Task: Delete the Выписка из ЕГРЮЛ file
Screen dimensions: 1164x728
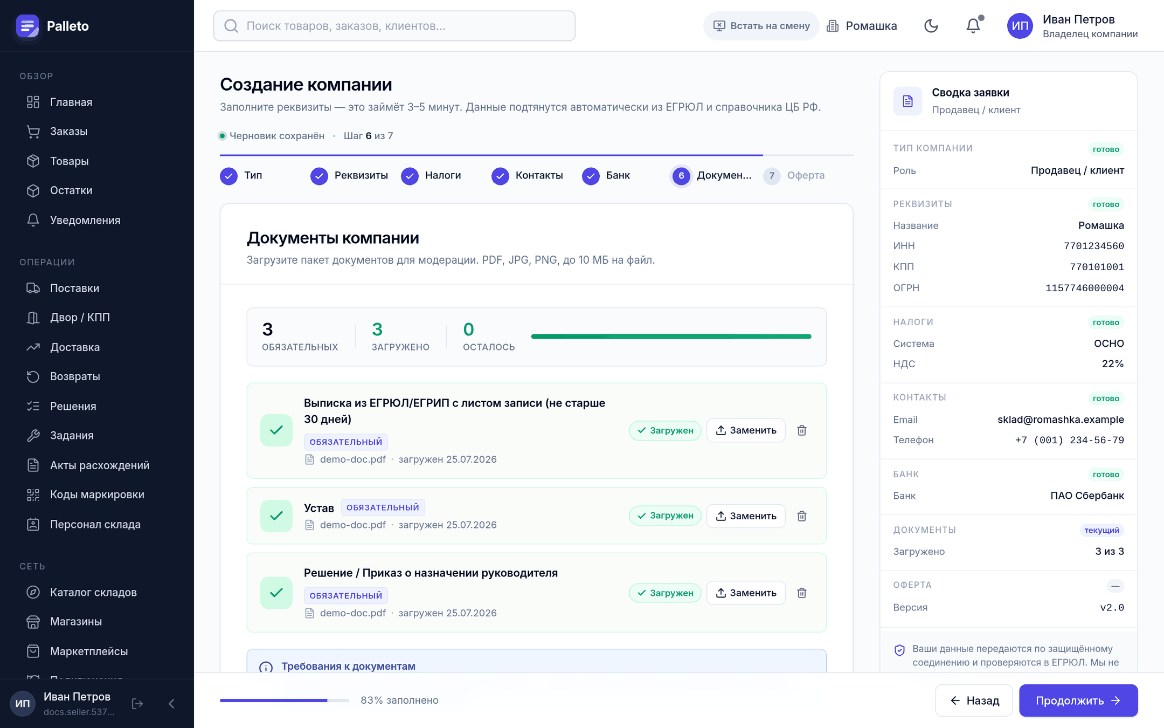Action: [802, 430]
